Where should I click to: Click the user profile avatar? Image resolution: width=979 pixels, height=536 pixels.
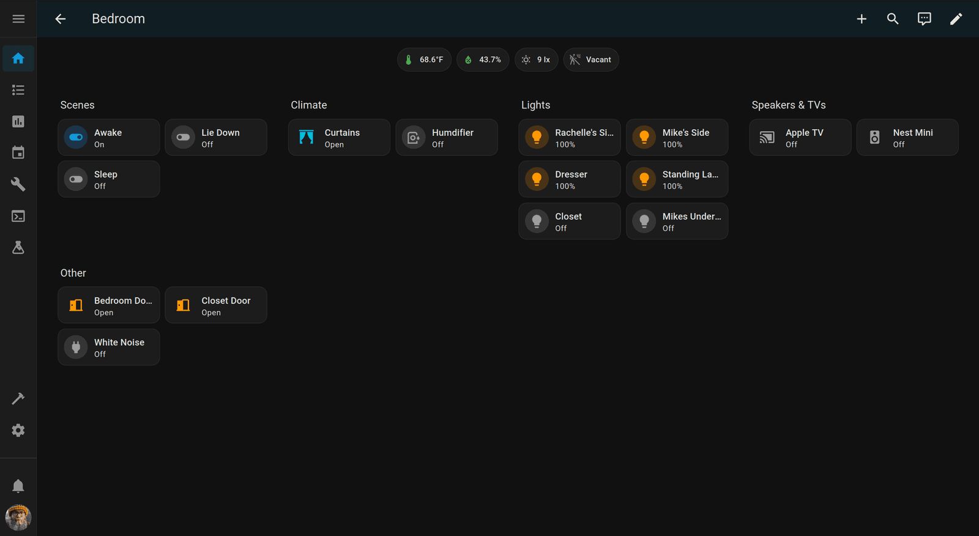(18, 518)
